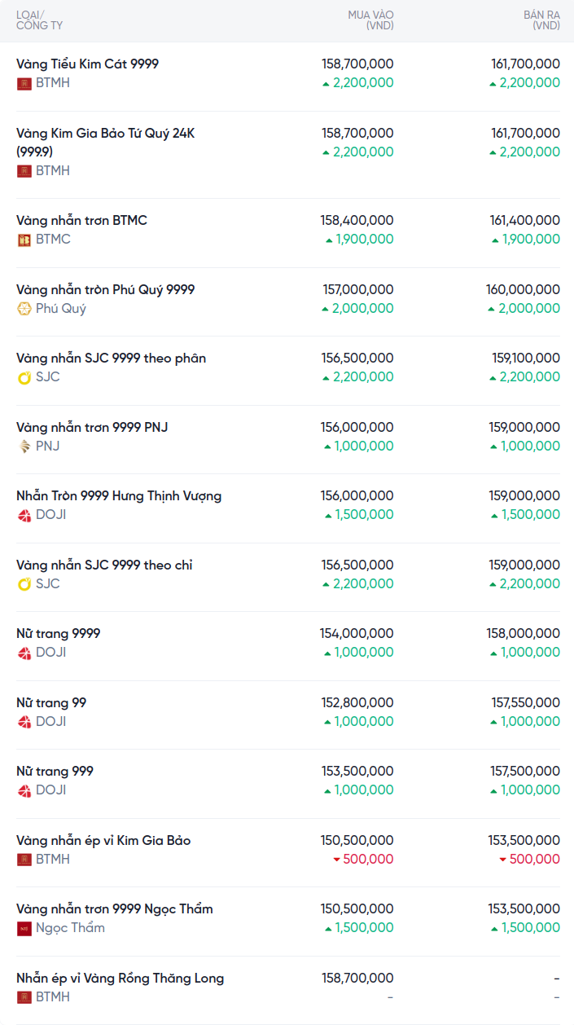The height and width of the screenshot is (1025, 574).
Task: Click the MUA VÀO column header
Action: 370,20
